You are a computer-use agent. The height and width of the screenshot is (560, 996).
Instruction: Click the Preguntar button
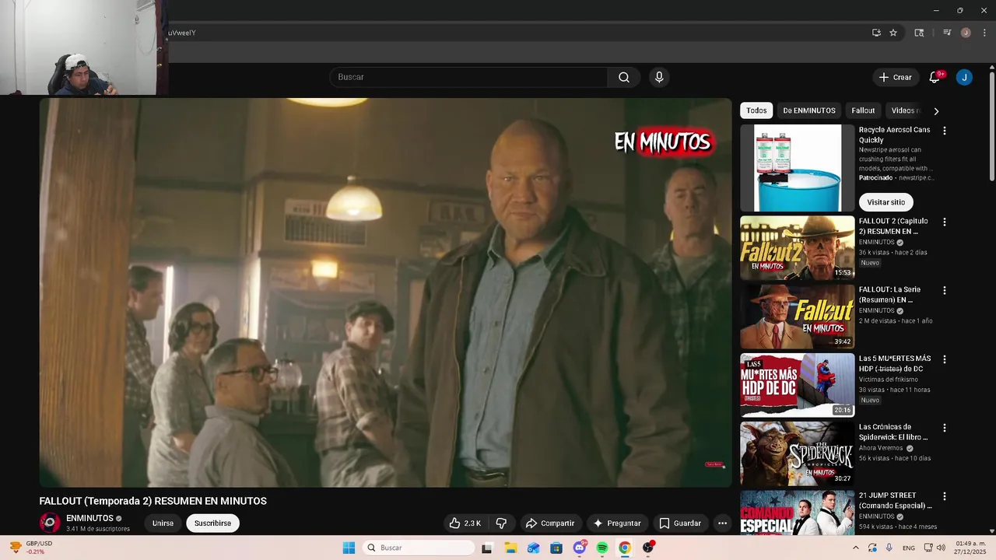pos(617,523)
